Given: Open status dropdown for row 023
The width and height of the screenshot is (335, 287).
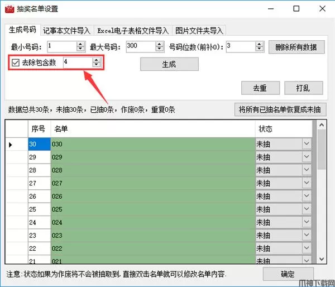Looking at the screenshot, I should pyautogui.click(x=307, y=235).
